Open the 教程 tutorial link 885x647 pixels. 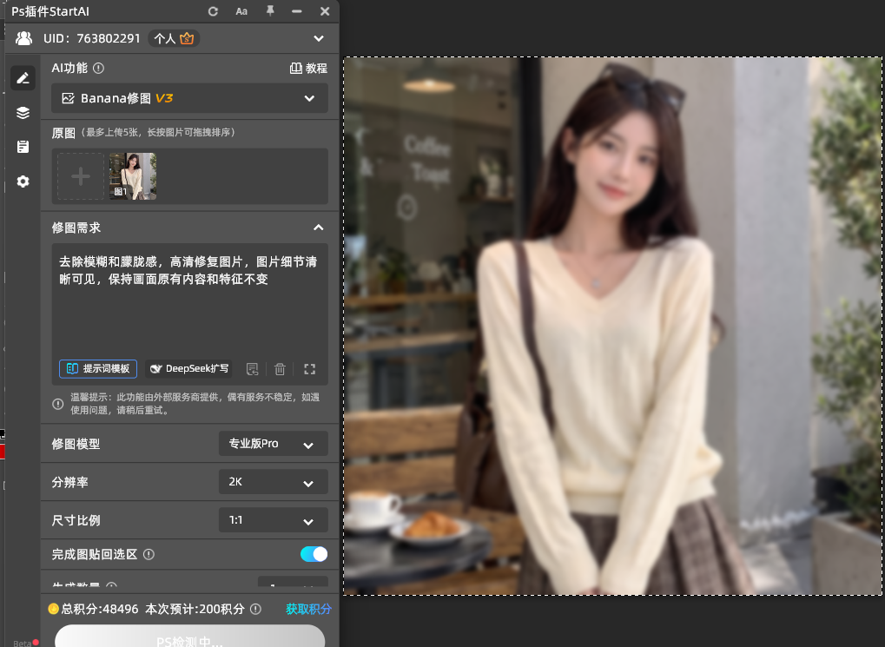tap(308, 69)
